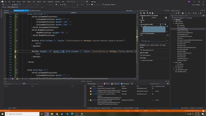Select the CPU Usage tab
Viewport: 206px width, 116px height.
163,45
